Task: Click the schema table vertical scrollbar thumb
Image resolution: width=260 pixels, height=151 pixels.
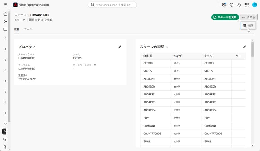Action: click(252, 49)
